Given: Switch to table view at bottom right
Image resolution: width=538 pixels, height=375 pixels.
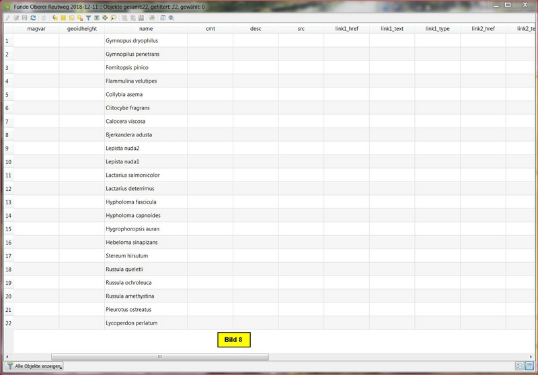Looking at the screenshot, I should click(529, 366).
